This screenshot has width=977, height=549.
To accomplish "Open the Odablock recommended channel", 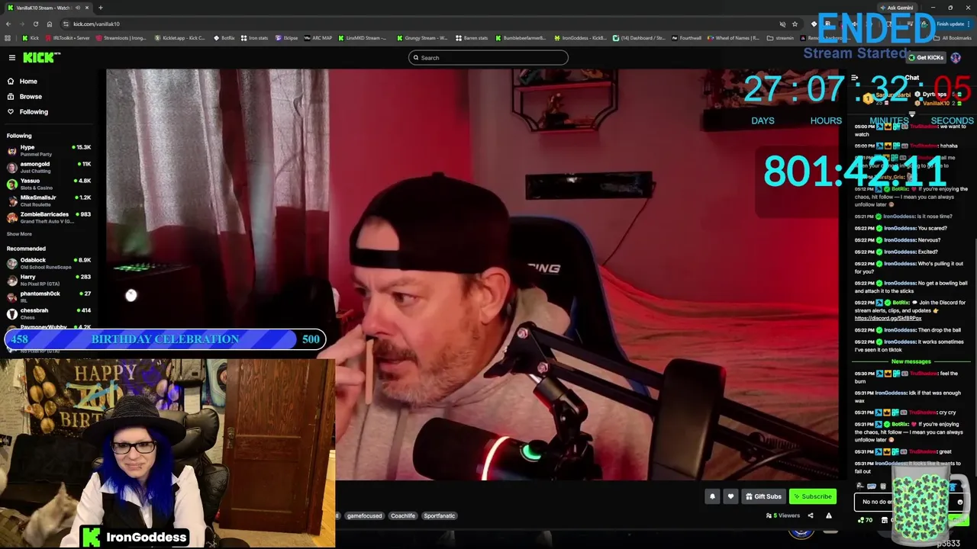I will coord(49,263).
